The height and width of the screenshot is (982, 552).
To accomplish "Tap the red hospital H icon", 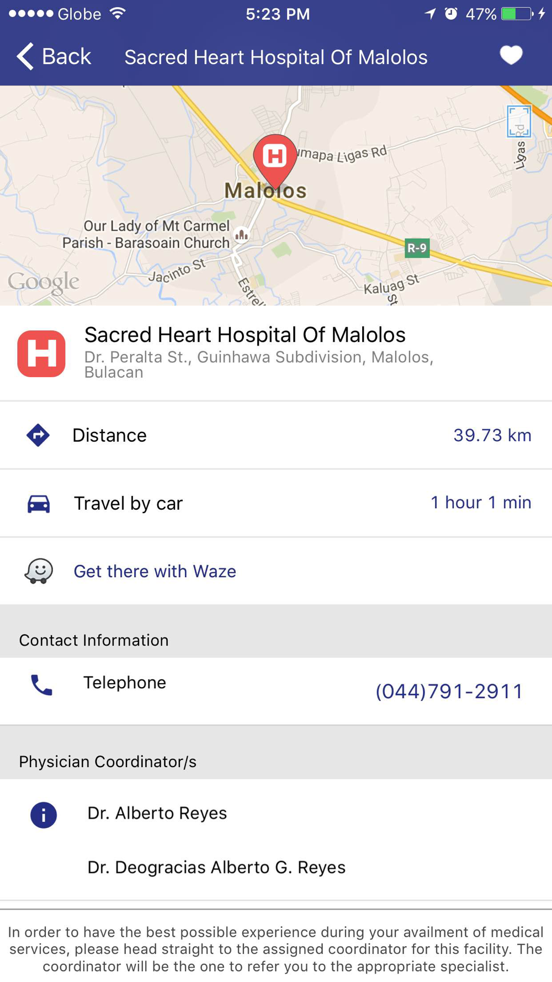I will [41, 353].
